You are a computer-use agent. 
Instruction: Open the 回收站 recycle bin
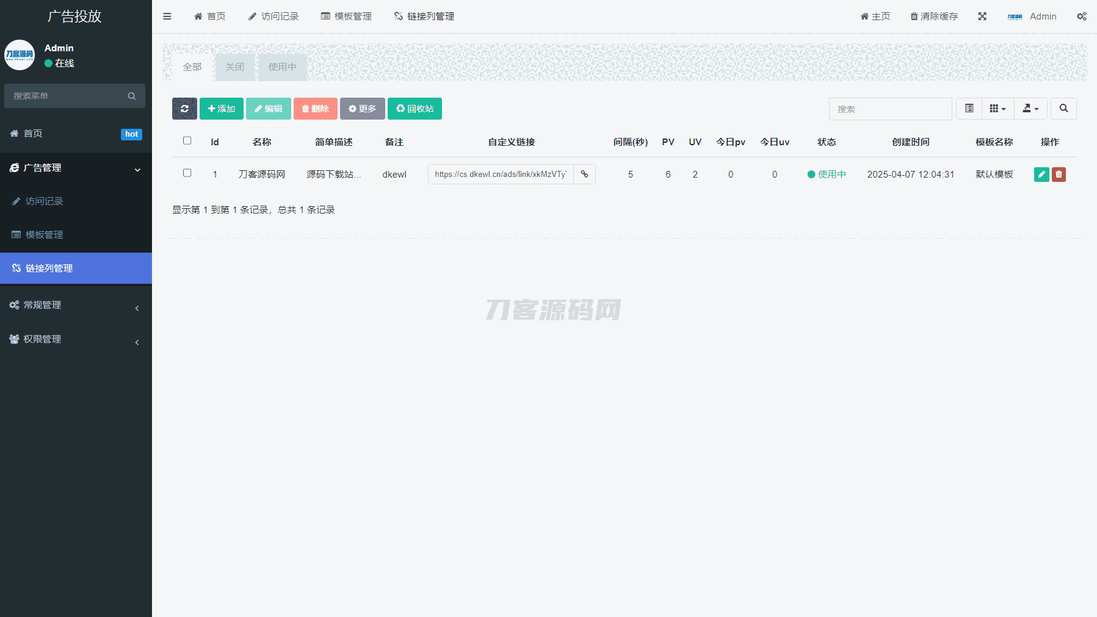[415, 109]
